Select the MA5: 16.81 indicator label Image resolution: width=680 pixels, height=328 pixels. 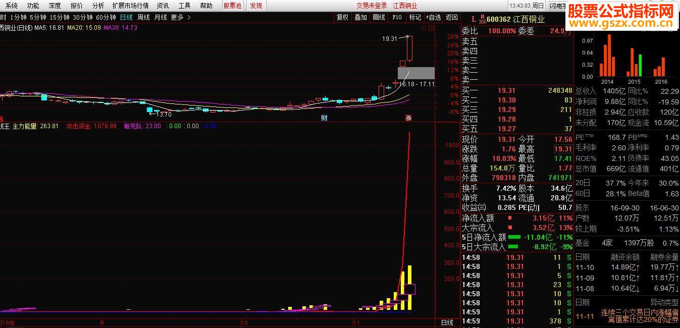pyautogui.click(x=49, y=27)
